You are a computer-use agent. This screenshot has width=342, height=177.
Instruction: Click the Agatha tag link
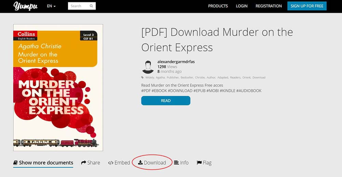pos(160,77)
